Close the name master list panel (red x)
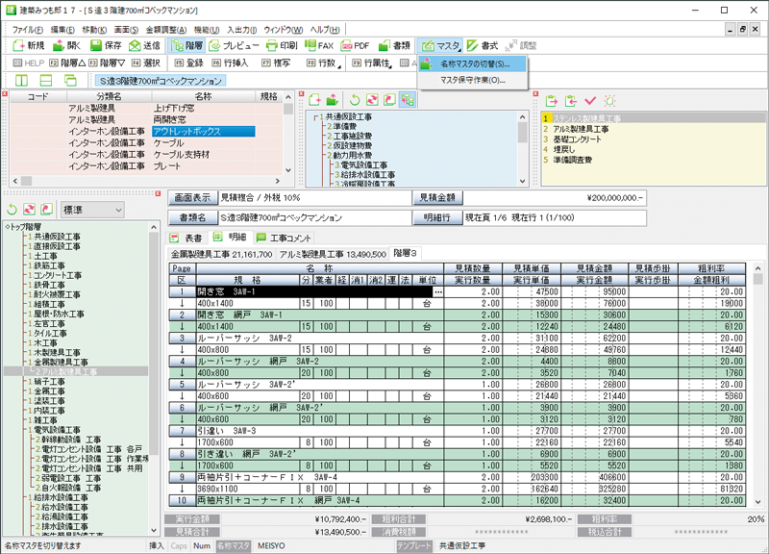The height and width of the screenshot is (554, 769). 5,93
